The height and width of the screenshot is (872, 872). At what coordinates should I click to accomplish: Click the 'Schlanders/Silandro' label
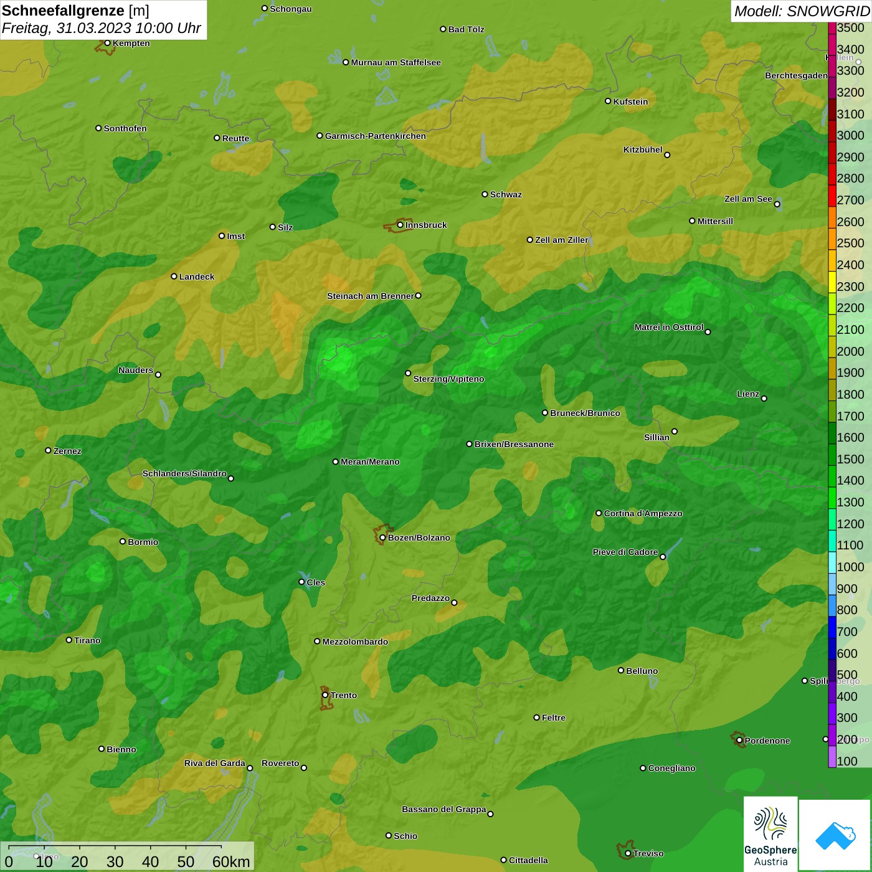184,473
